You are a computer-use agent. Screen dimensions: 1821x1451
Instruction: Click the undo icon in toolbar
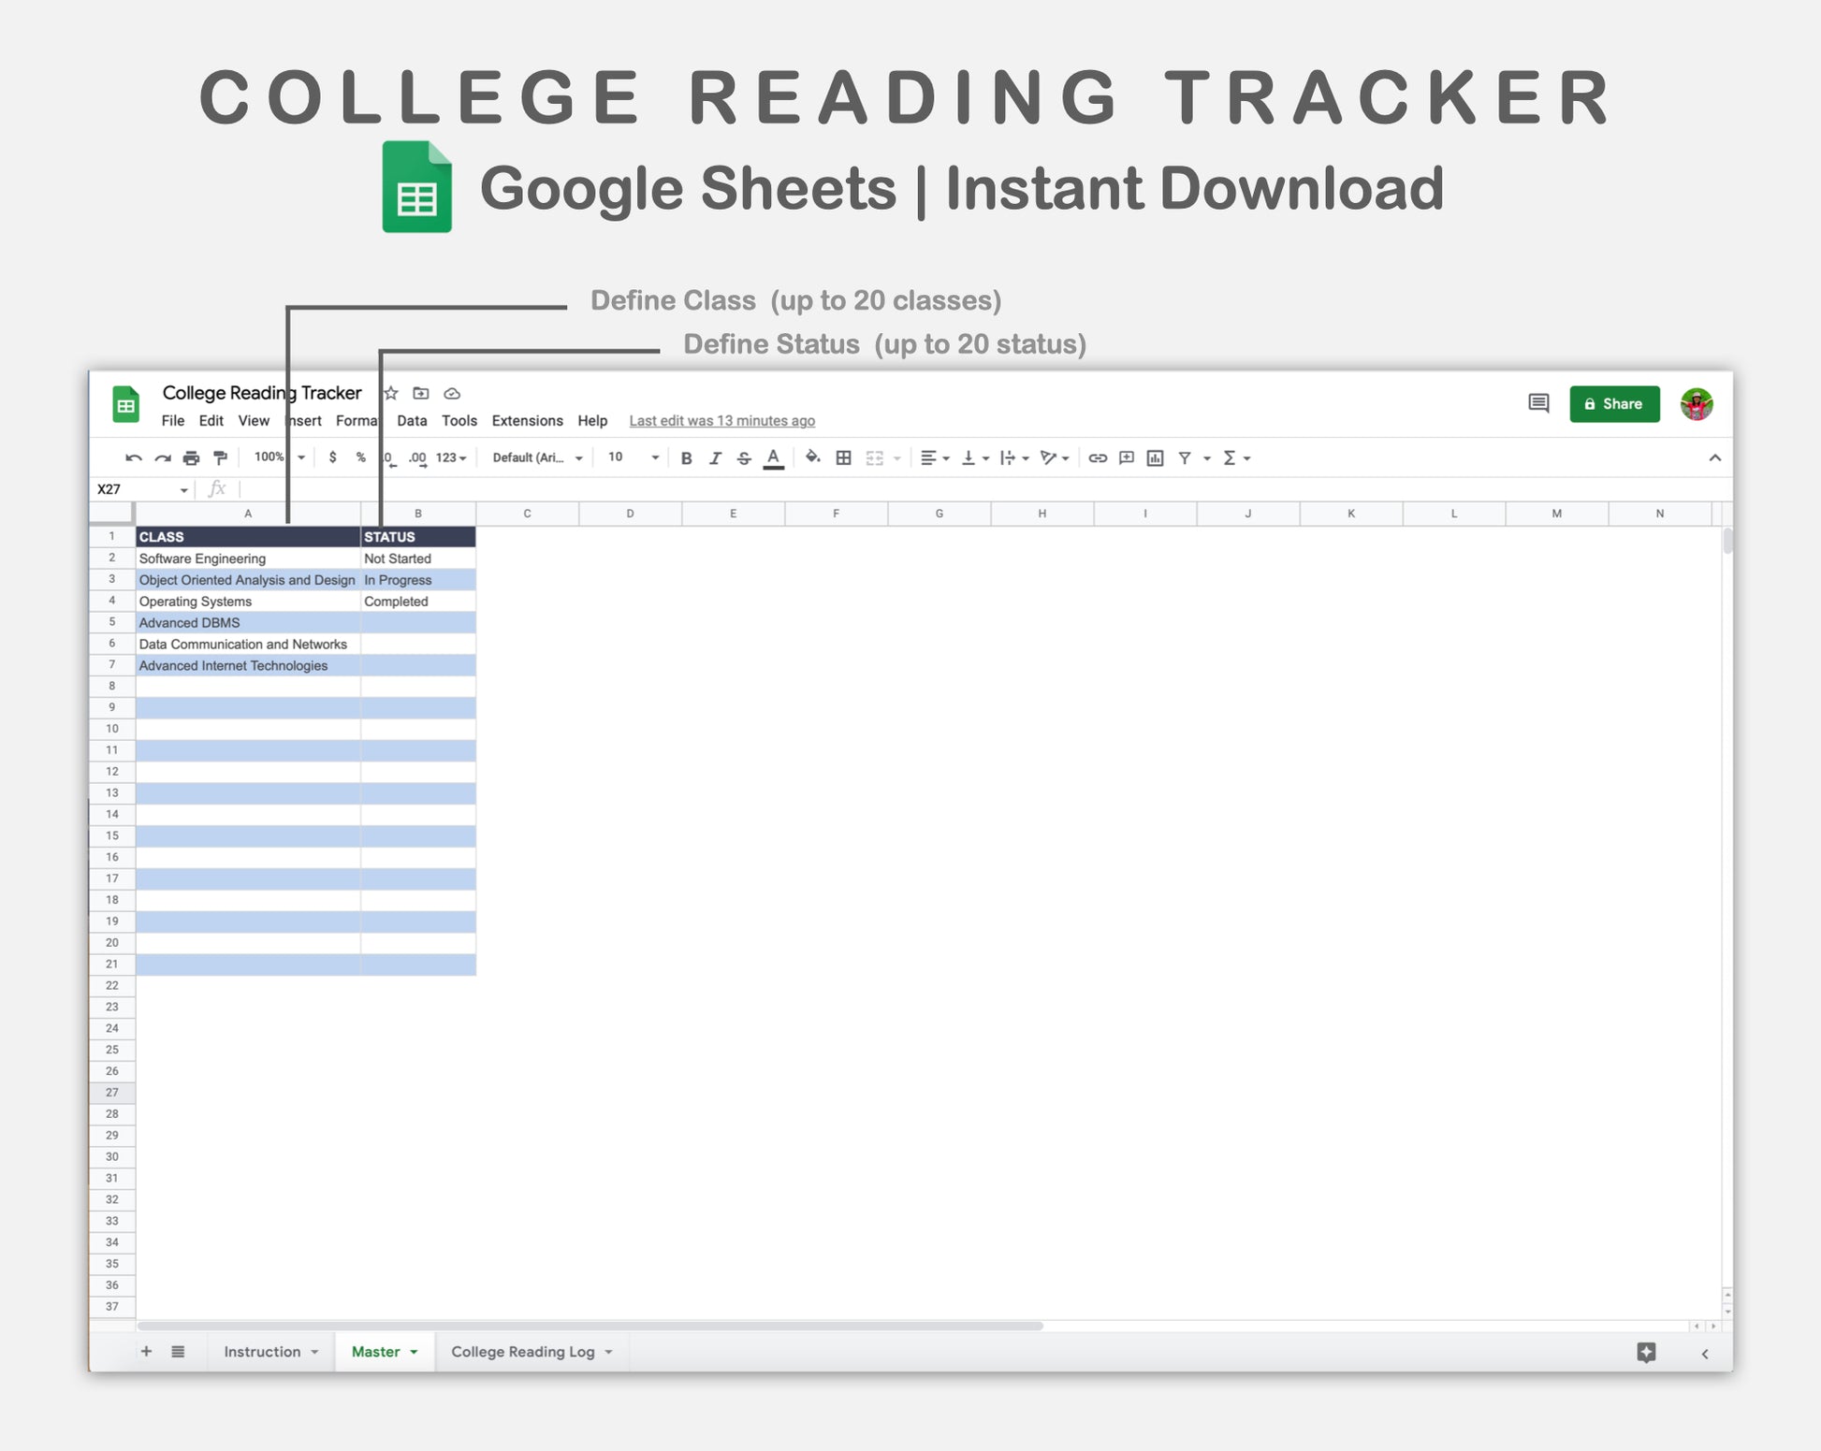click(x=134, y=458)
